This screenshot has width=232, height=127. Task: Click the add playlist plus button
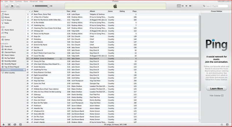3,125
